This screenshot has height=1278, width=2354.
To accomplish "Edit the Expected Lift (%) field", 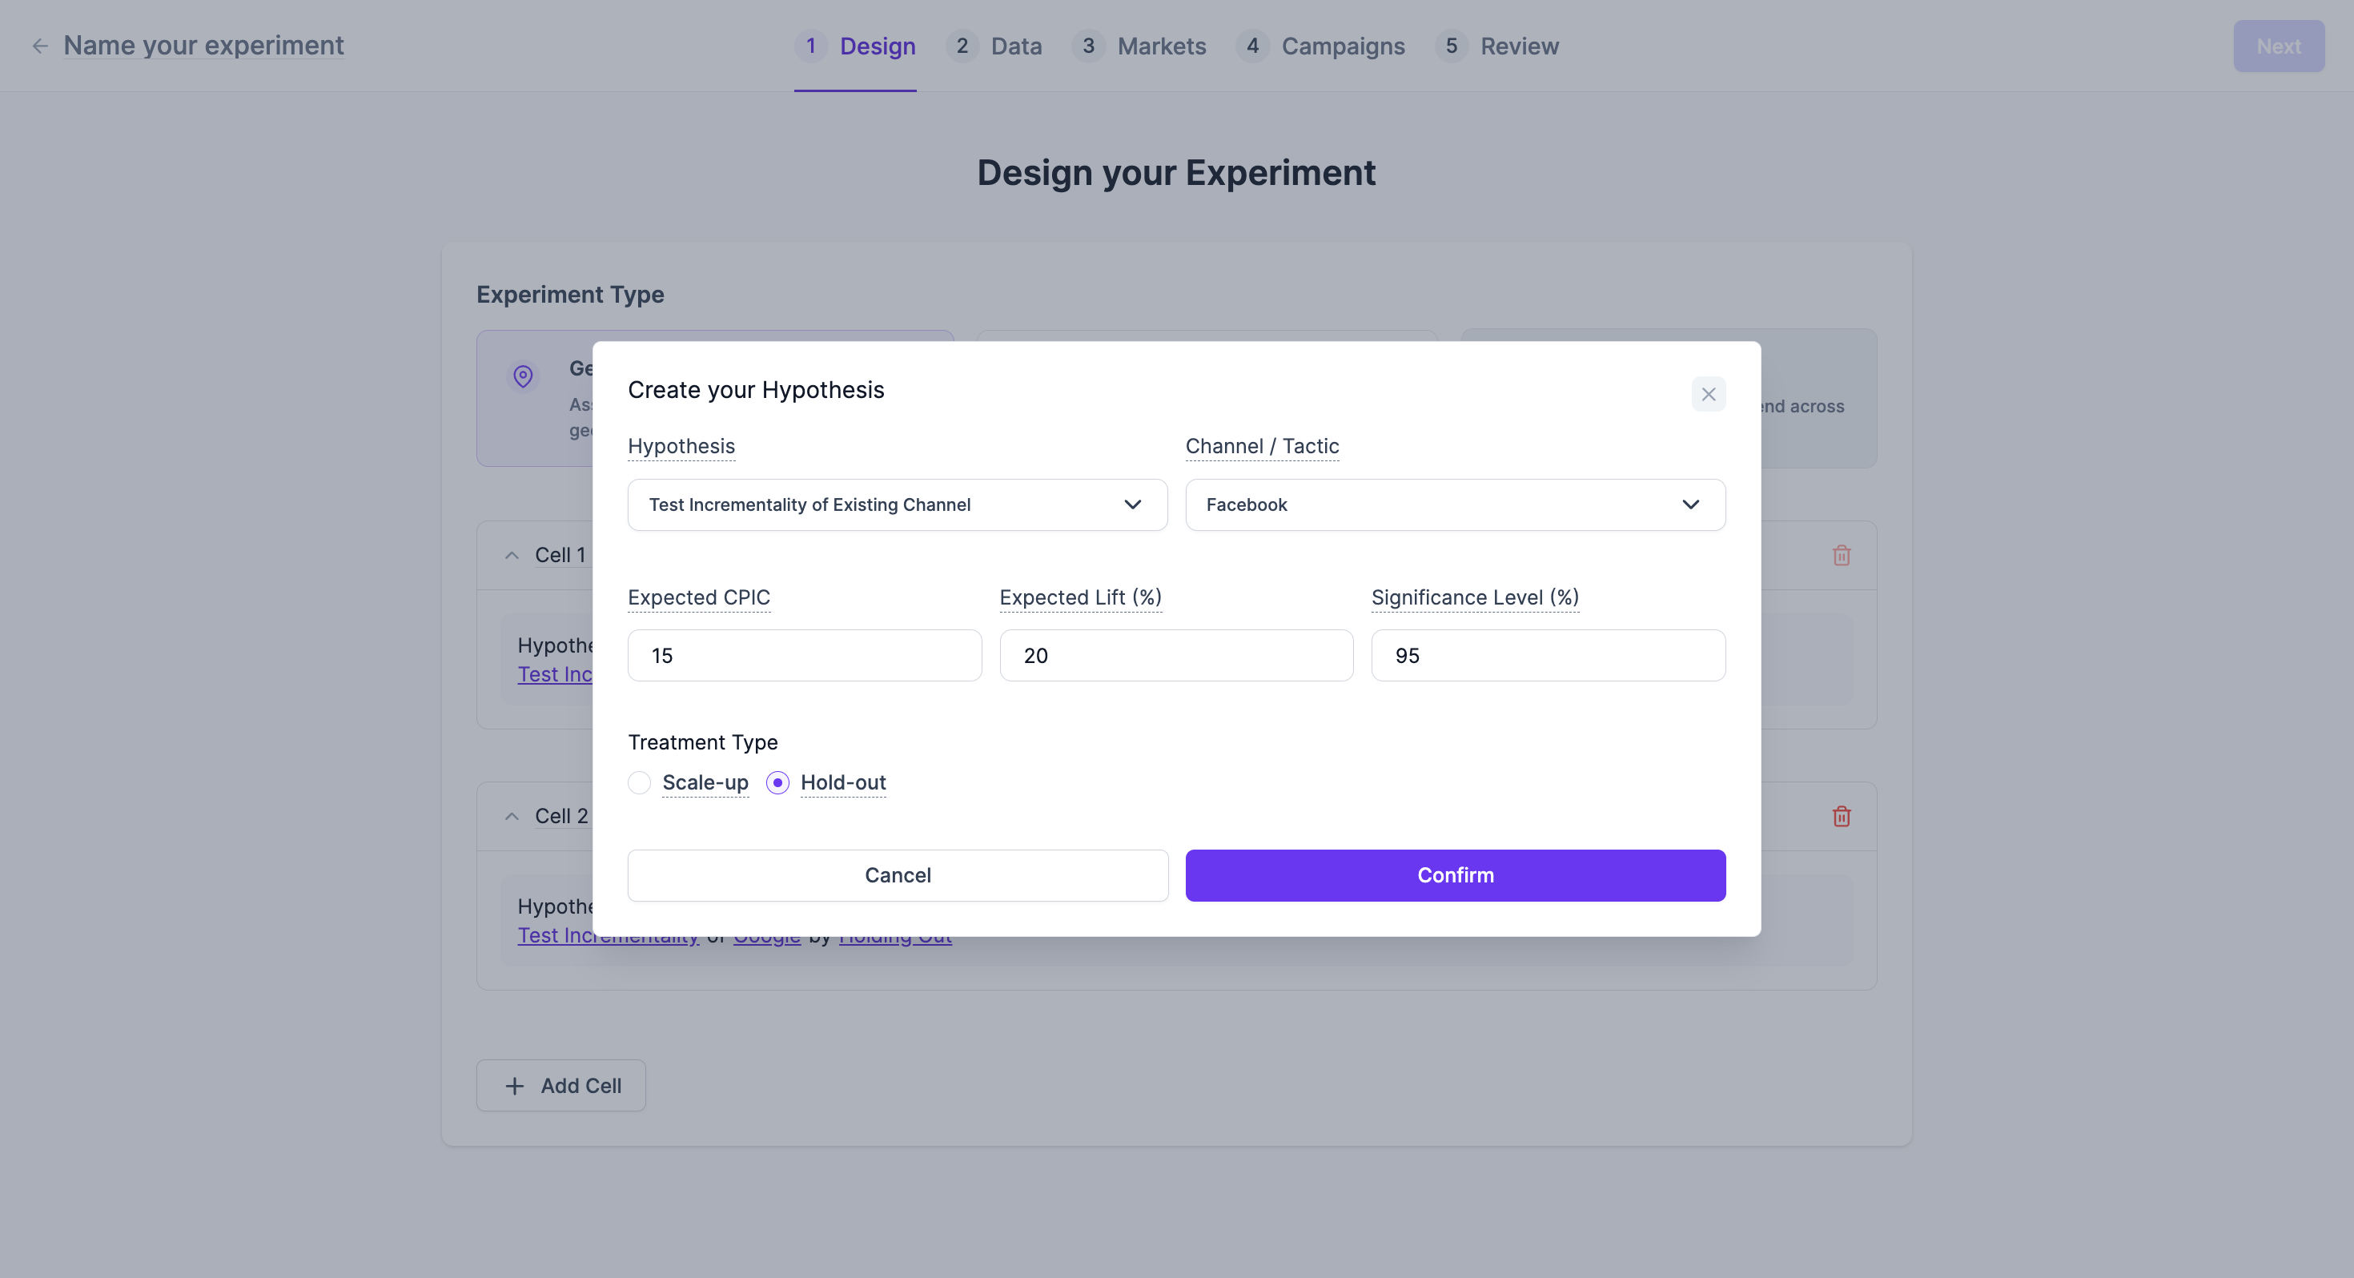I will [x=1176, y=656].
